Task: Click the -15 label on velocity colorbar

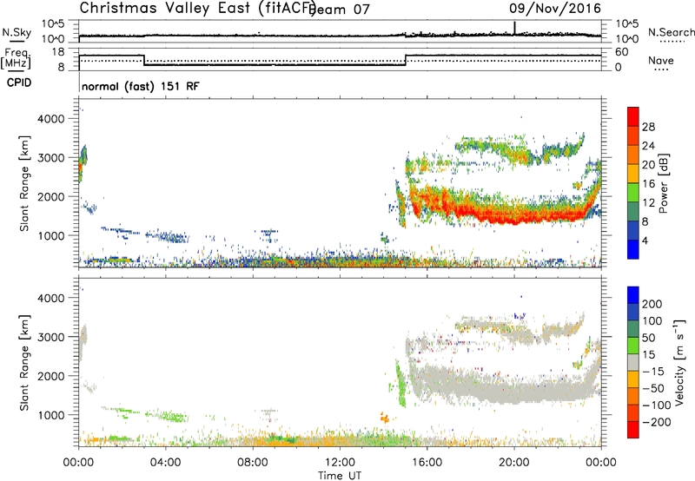Action: pos(653,372)
